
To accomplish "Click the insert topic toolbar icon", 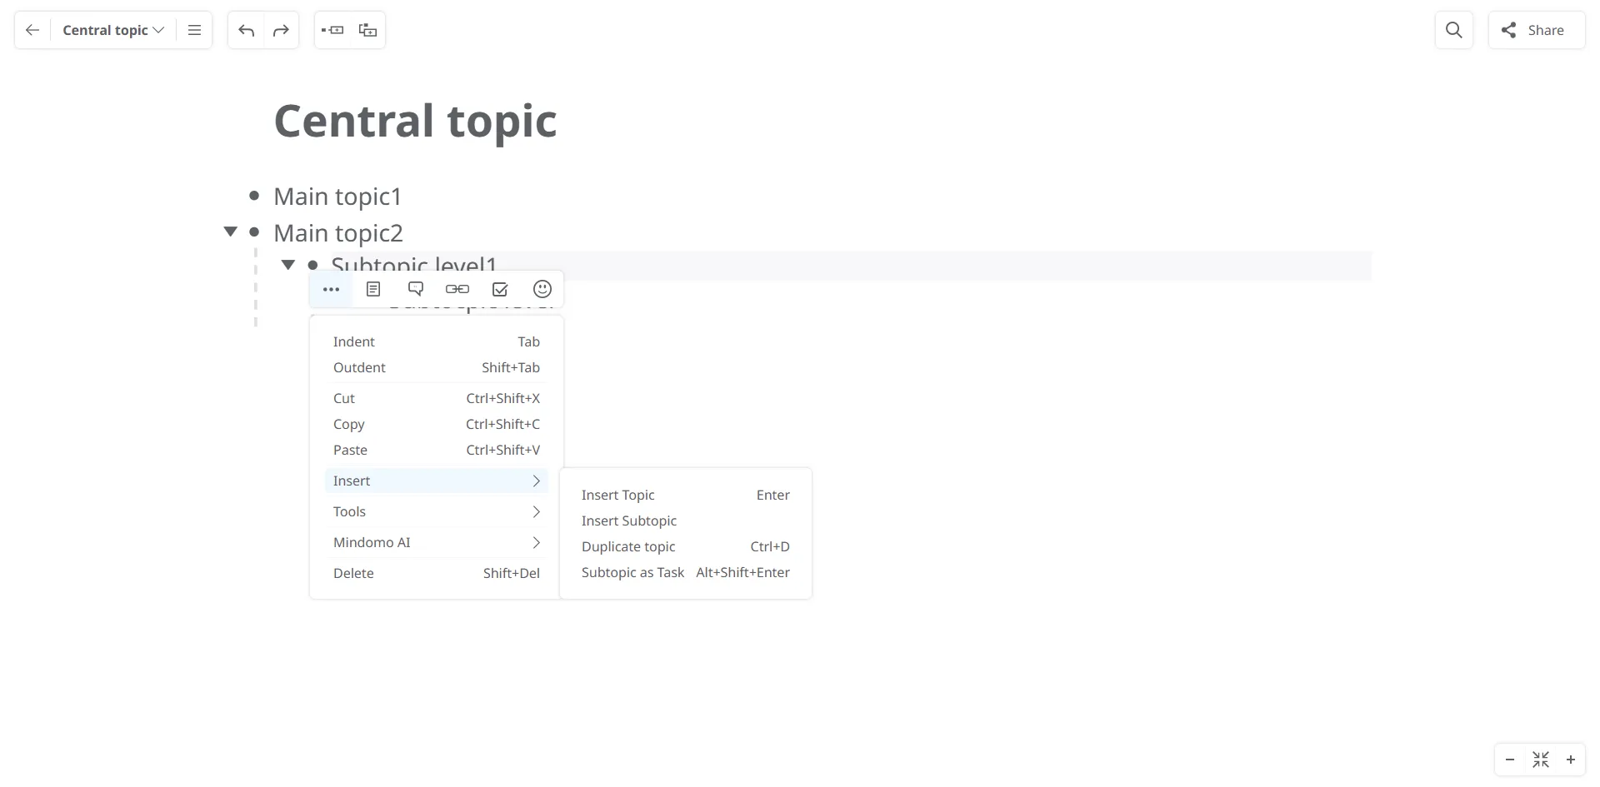I will point(332,30).
